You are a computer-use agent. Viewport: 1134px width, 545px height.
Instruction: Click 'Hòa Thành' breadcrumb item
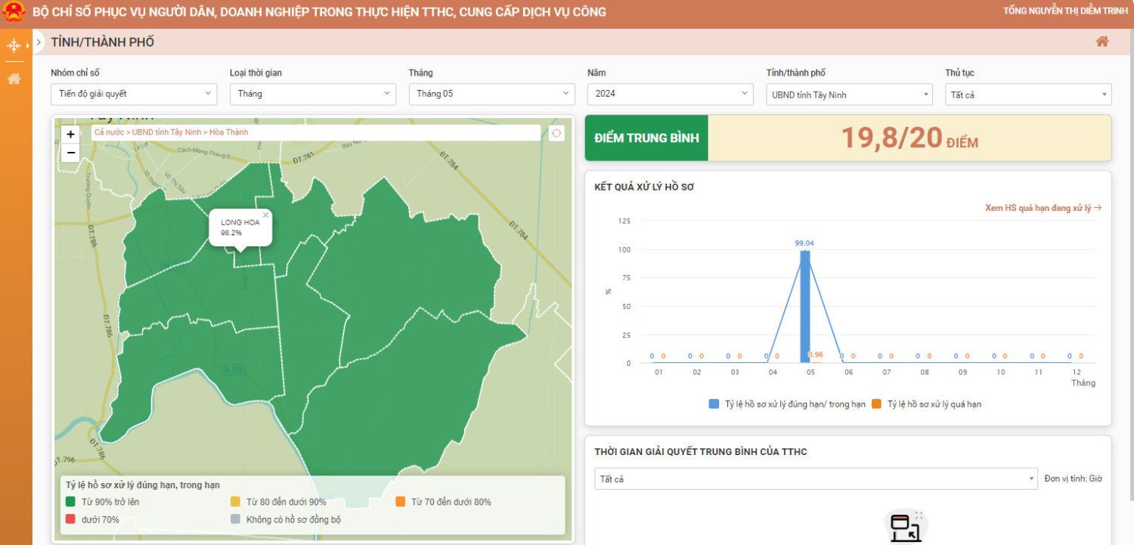pos(229,132)
